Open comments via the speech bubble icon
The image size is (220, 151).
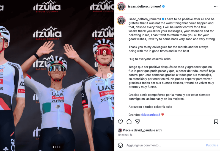129,122
